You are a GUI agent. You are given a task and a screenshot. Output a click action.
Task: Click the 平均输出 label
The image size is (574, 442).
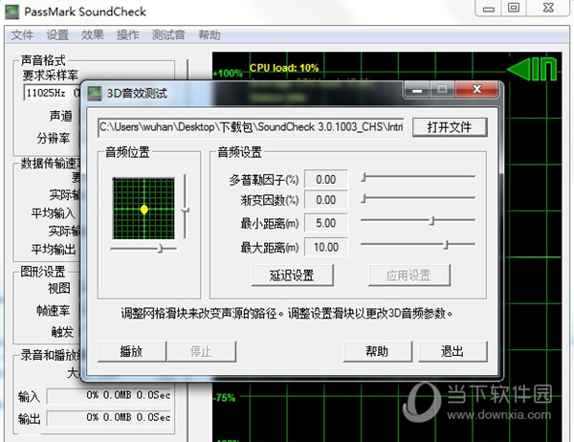click(54, 250)
